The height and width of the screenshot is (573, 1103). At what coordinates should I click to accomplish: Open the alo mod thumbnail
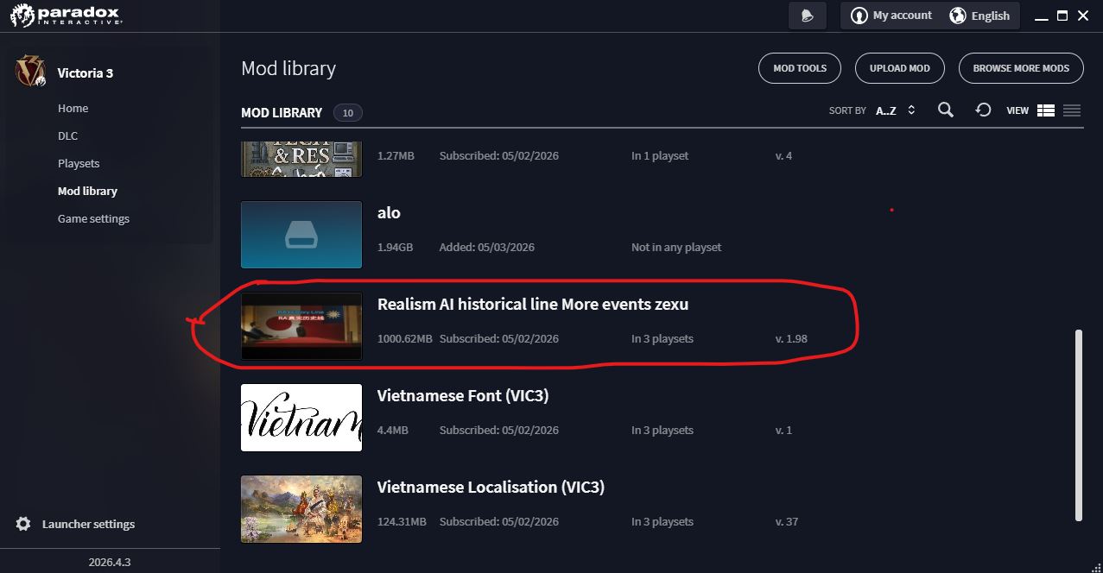(301, 235)
